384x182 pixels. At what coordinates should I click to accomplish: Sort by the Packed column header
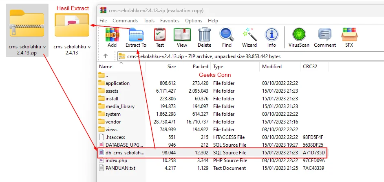[194, 67]
